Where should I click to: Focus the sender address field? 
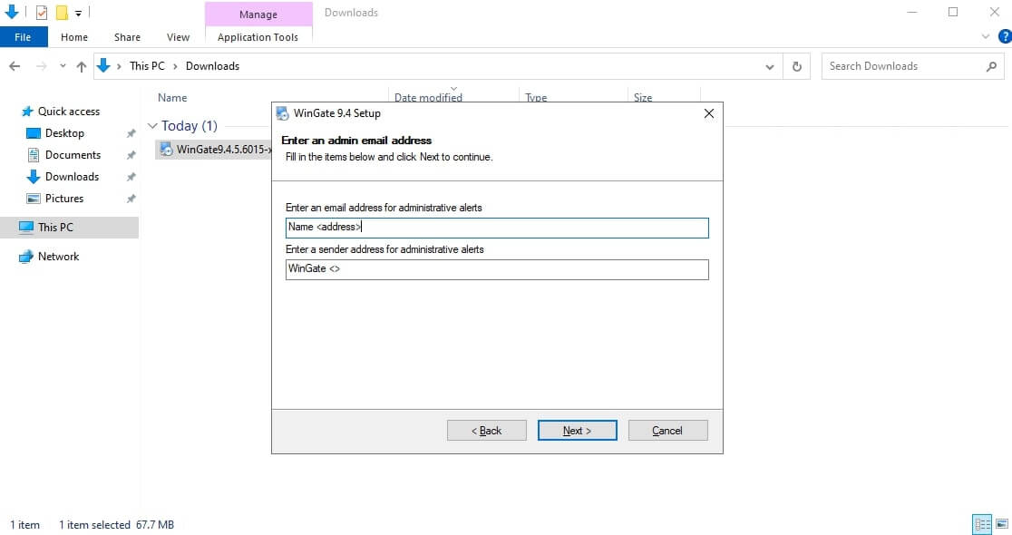[x=497, y=269]
